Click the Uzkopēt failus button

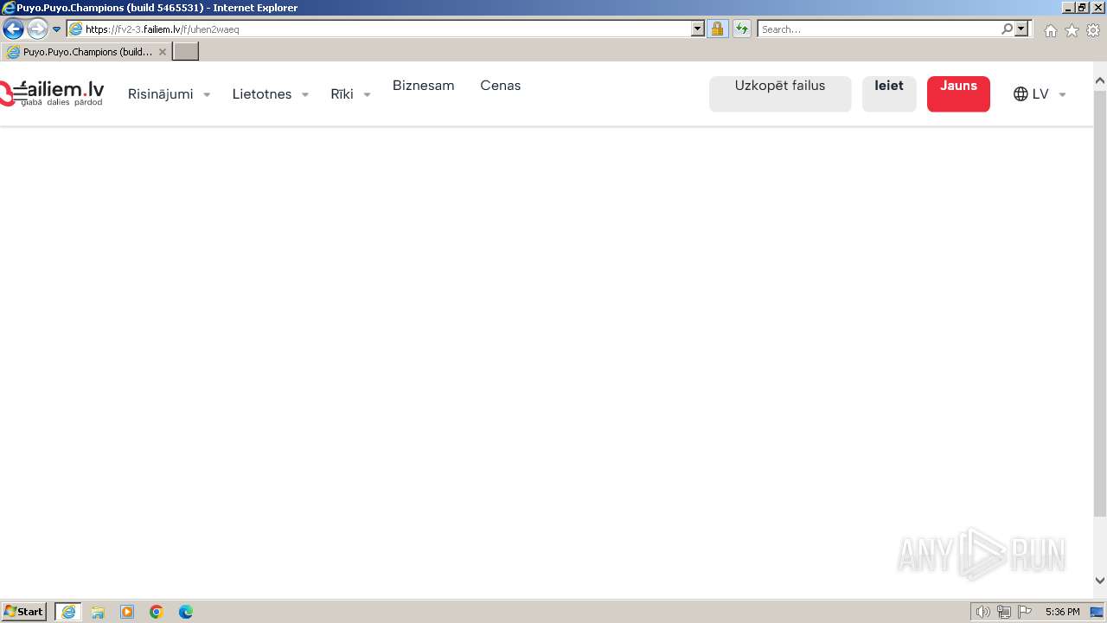click(x=780, y=93)
